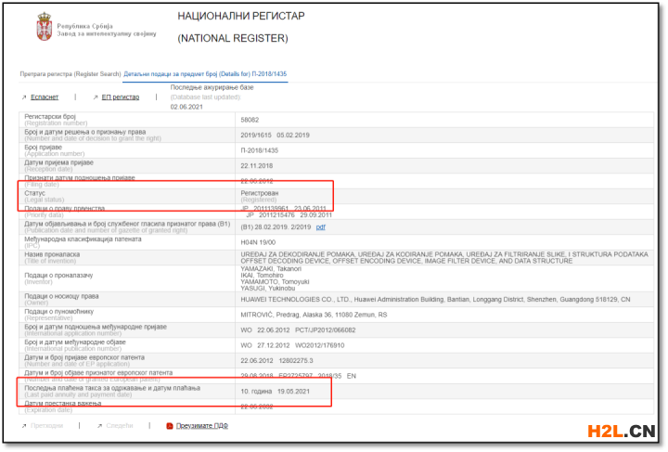This screenshot has width=668, height=452.
Task: Go to the Претходни (previous) record
Action: 47,426
